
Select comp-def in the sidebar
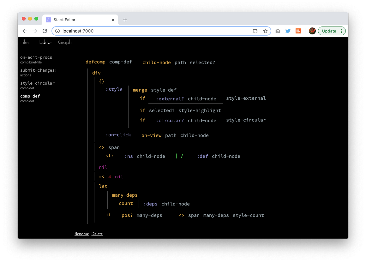(x=30, y=98)
